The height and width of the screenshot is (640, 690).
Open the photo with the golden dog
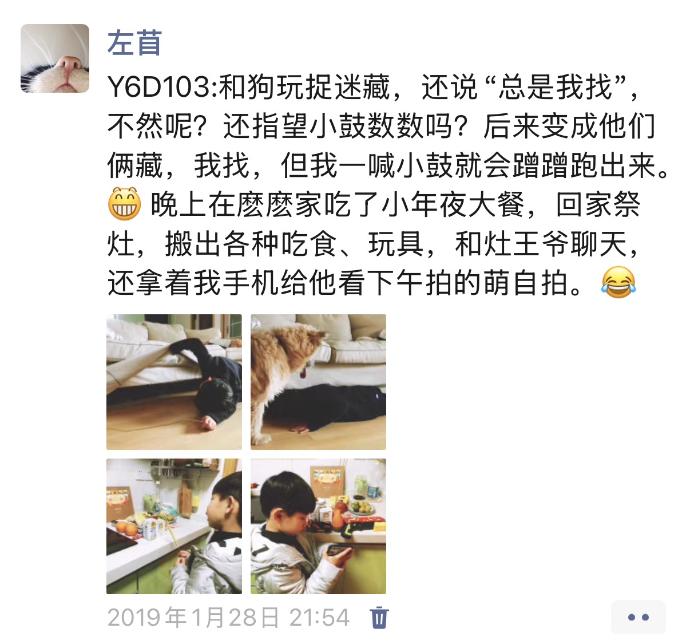point(318,382)
